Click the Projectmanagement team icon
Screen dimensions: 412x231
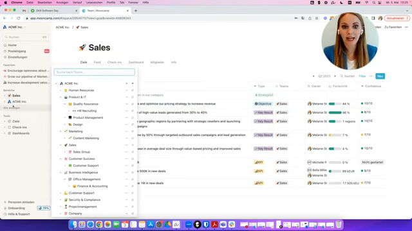(x=66, y=207)
